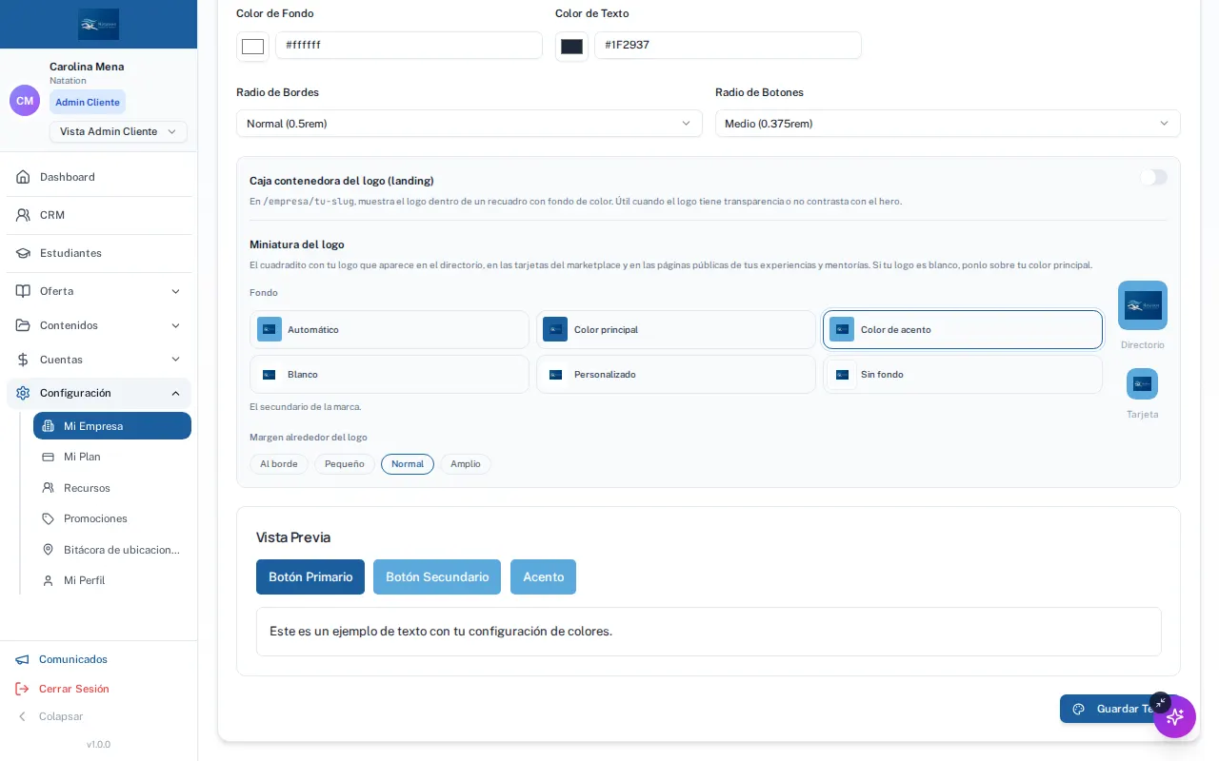This screenshot has width=1219, height=761.
Task: Click the Oferta book icon
Action: click(23, 291)
